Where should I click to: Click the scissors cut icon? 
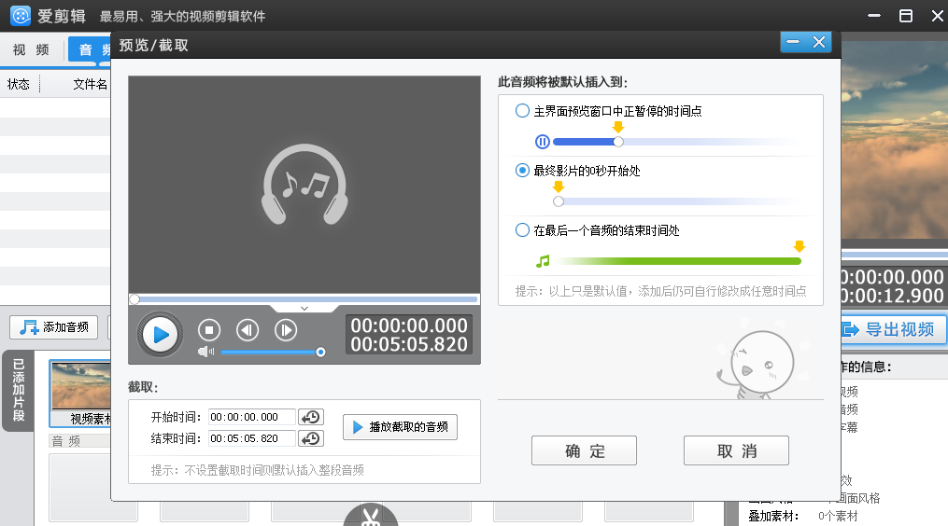click(x=371, y=517)
